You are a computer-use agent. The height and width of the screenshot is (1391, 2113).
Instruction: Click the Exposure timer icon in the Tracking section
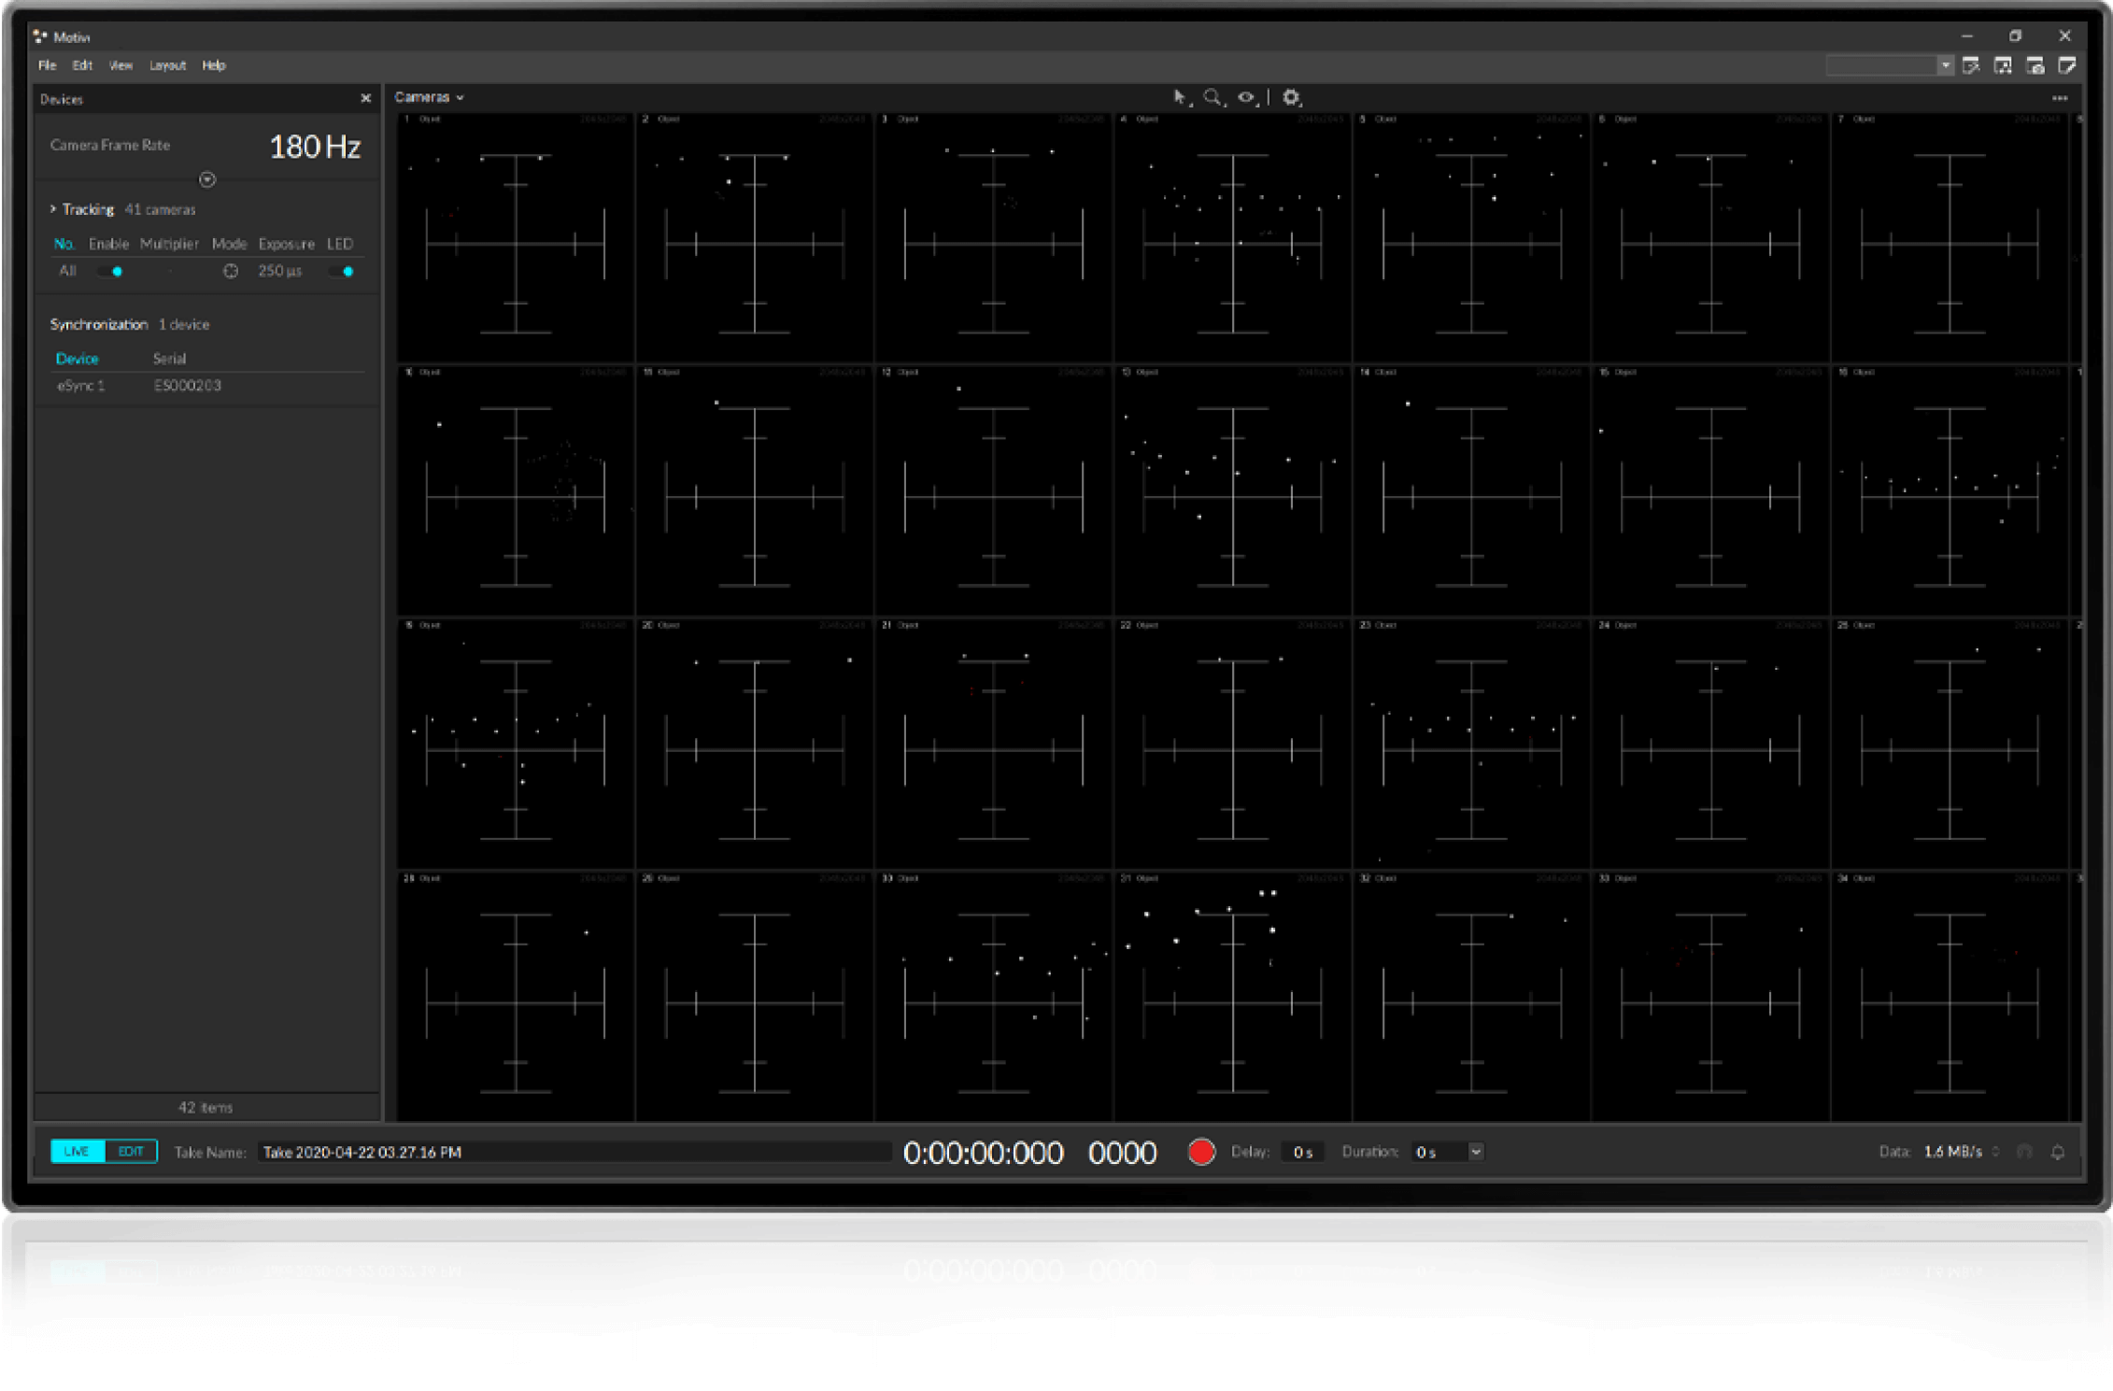(230, 271)
